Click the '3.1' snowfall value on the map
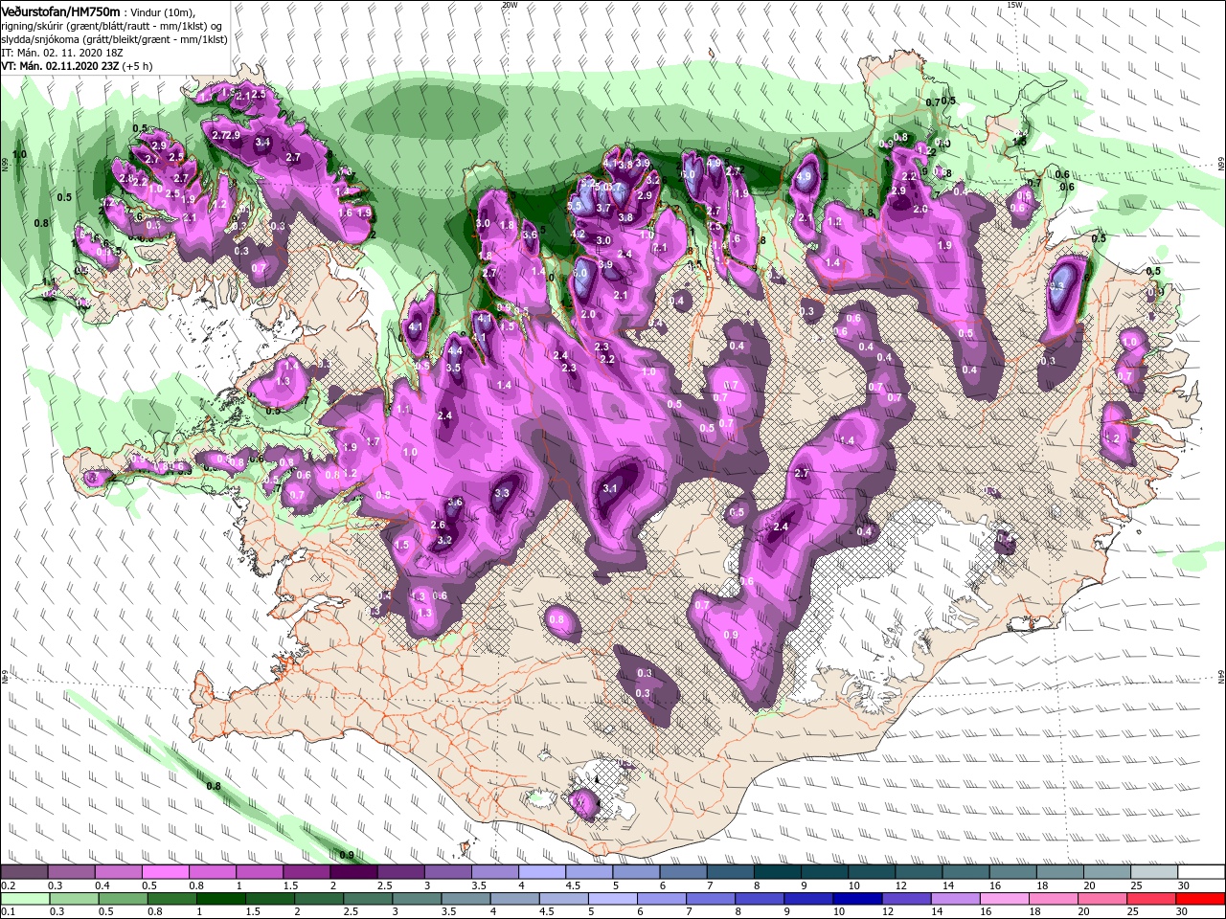 pyautogui.click(x=610, y=488)
